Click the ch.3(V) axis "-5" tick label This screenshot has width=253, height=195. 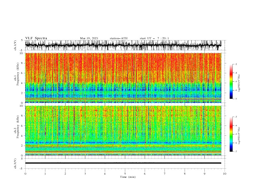(22, 169)
